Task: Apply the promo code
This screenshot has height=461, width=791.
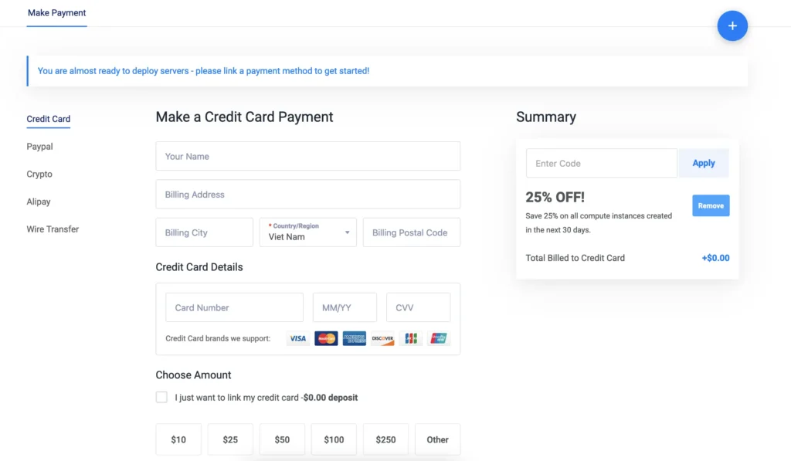Action: click(703, 163)
